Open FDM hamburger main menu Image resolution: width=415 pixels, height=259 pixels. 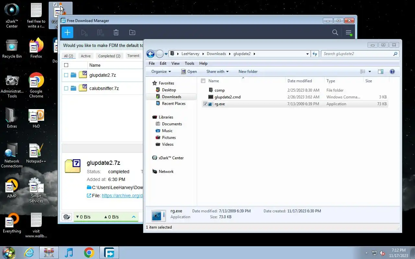click(x=349, y=32)
